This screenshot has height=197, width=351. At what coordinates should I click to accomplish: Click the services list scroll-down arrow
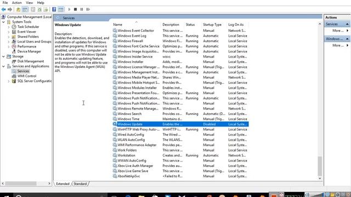click(x=320, y=178)
